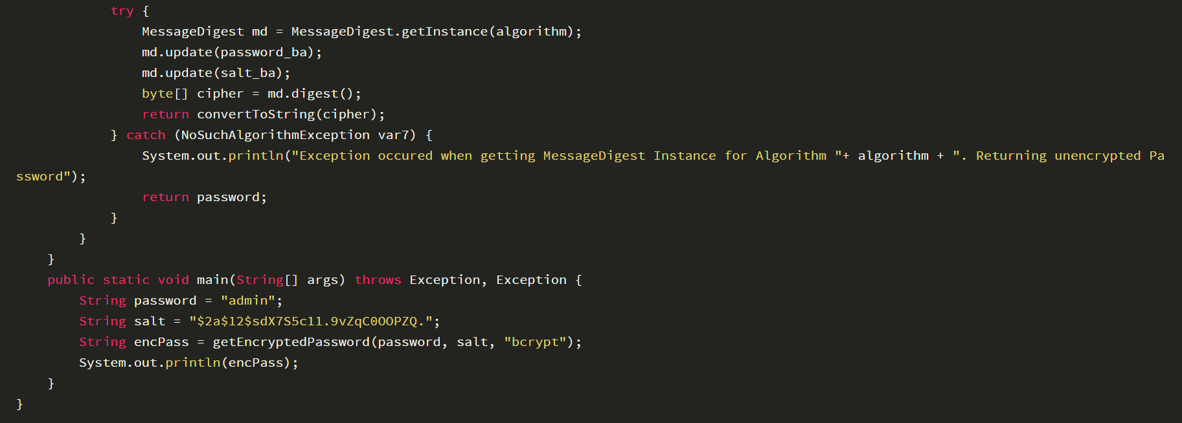Click the "bcrypt" string literal
1182x423 pixels.
(535, 342)
